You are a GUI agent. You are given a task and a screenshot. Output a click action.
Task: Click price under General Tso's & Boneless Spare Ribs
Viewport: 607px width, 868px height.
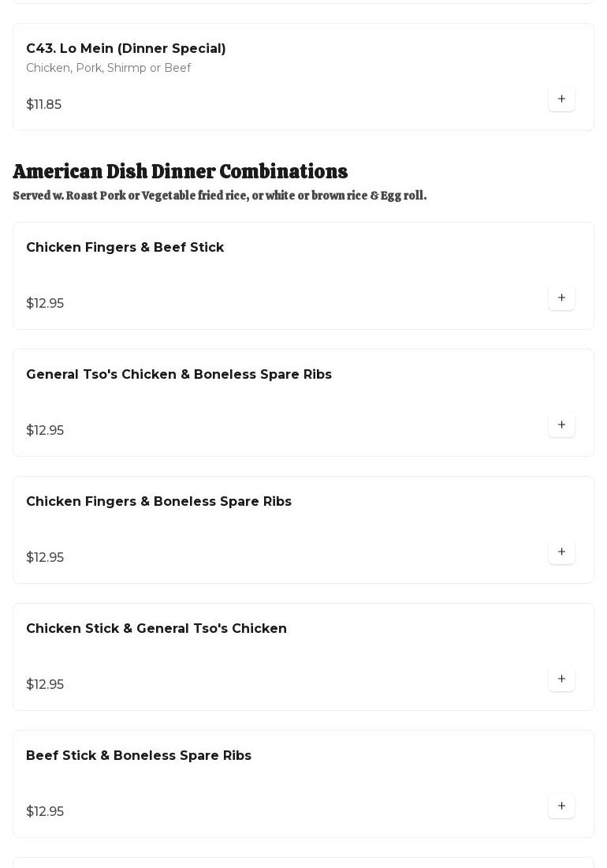coord(45,431)
